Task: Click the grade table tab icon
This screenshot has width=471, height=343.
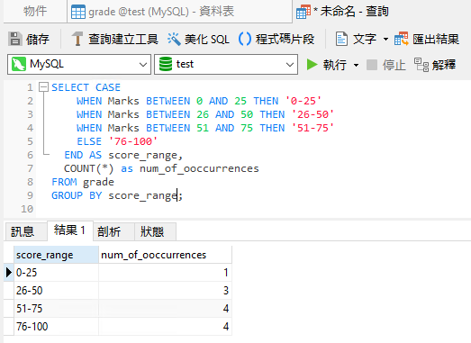Action: click(x=78, y=12)
